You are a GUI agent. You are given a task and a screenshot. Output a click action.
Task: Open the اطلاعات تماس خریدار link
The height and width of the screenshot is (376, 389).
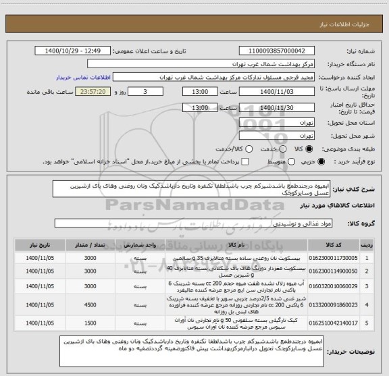coord(83,78)
